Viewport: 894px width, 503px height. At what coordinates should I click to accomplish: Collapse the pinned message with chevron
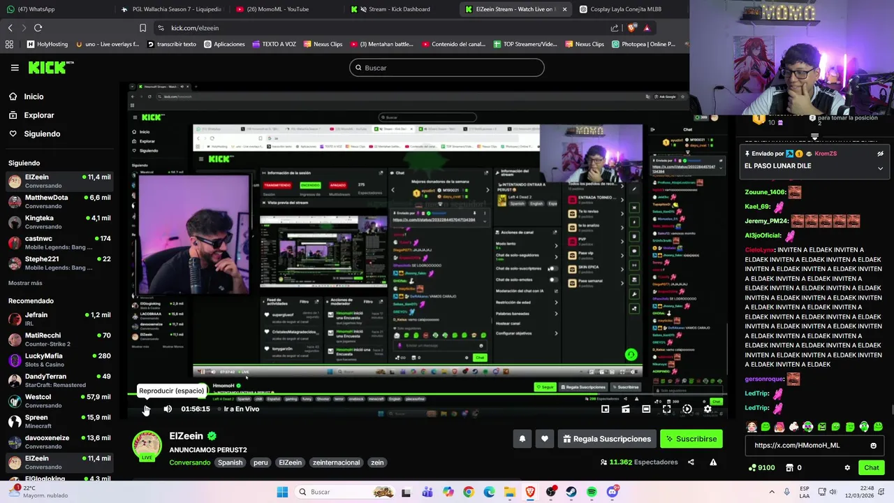(880, 168)
